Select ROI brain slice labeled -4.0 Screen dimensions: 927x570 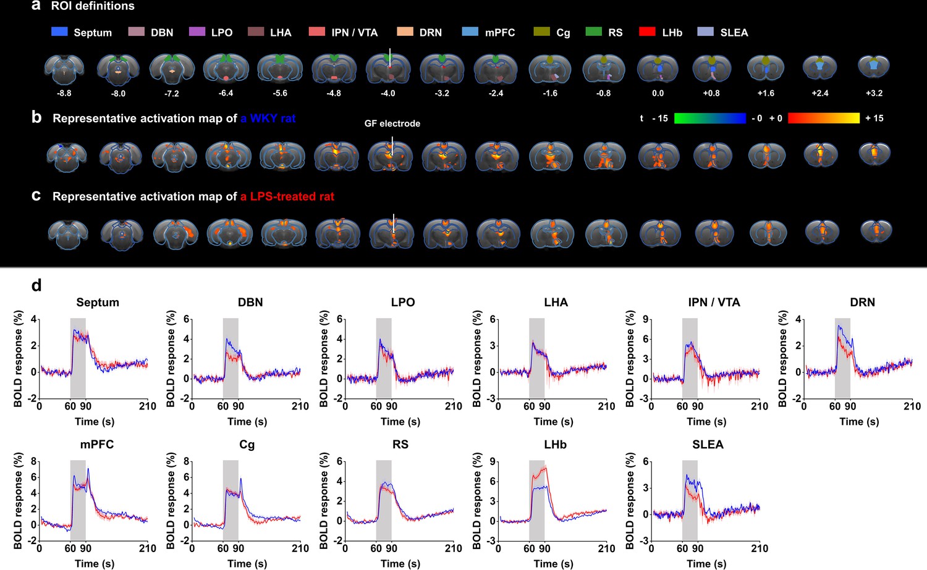pos(388,68)
